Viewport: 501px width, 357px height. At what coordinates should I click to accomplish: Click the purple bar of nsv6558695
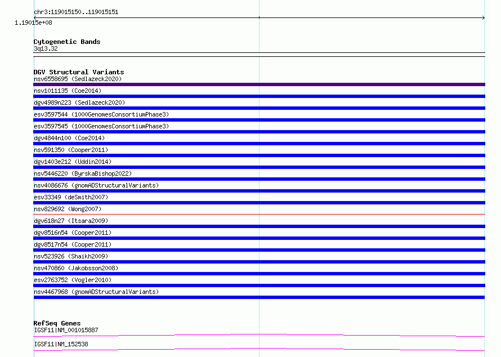(x=259, y=84)
